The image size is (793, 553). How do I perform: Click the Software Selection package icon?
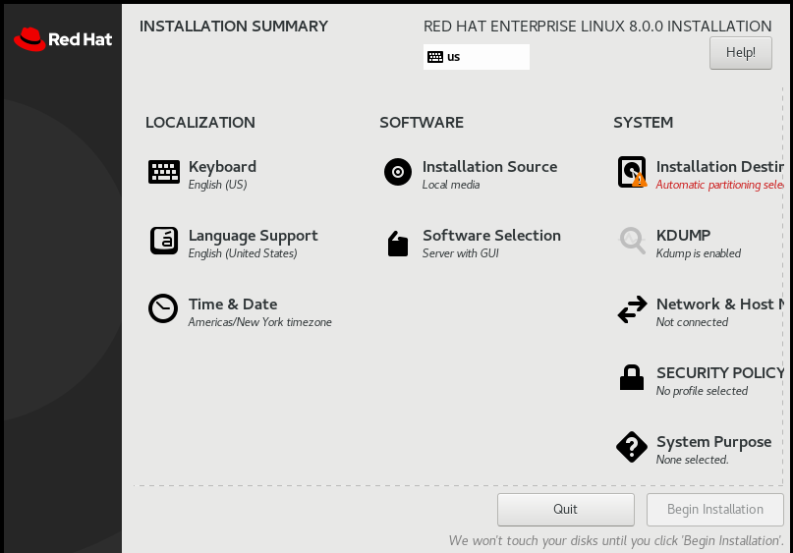pyautogui.click(x=398, y=244)
